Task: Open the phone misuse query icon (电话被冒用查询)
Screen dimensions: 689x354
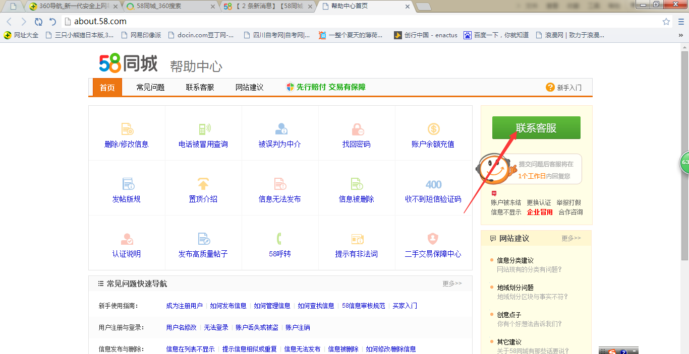Action: pos(204,129)
